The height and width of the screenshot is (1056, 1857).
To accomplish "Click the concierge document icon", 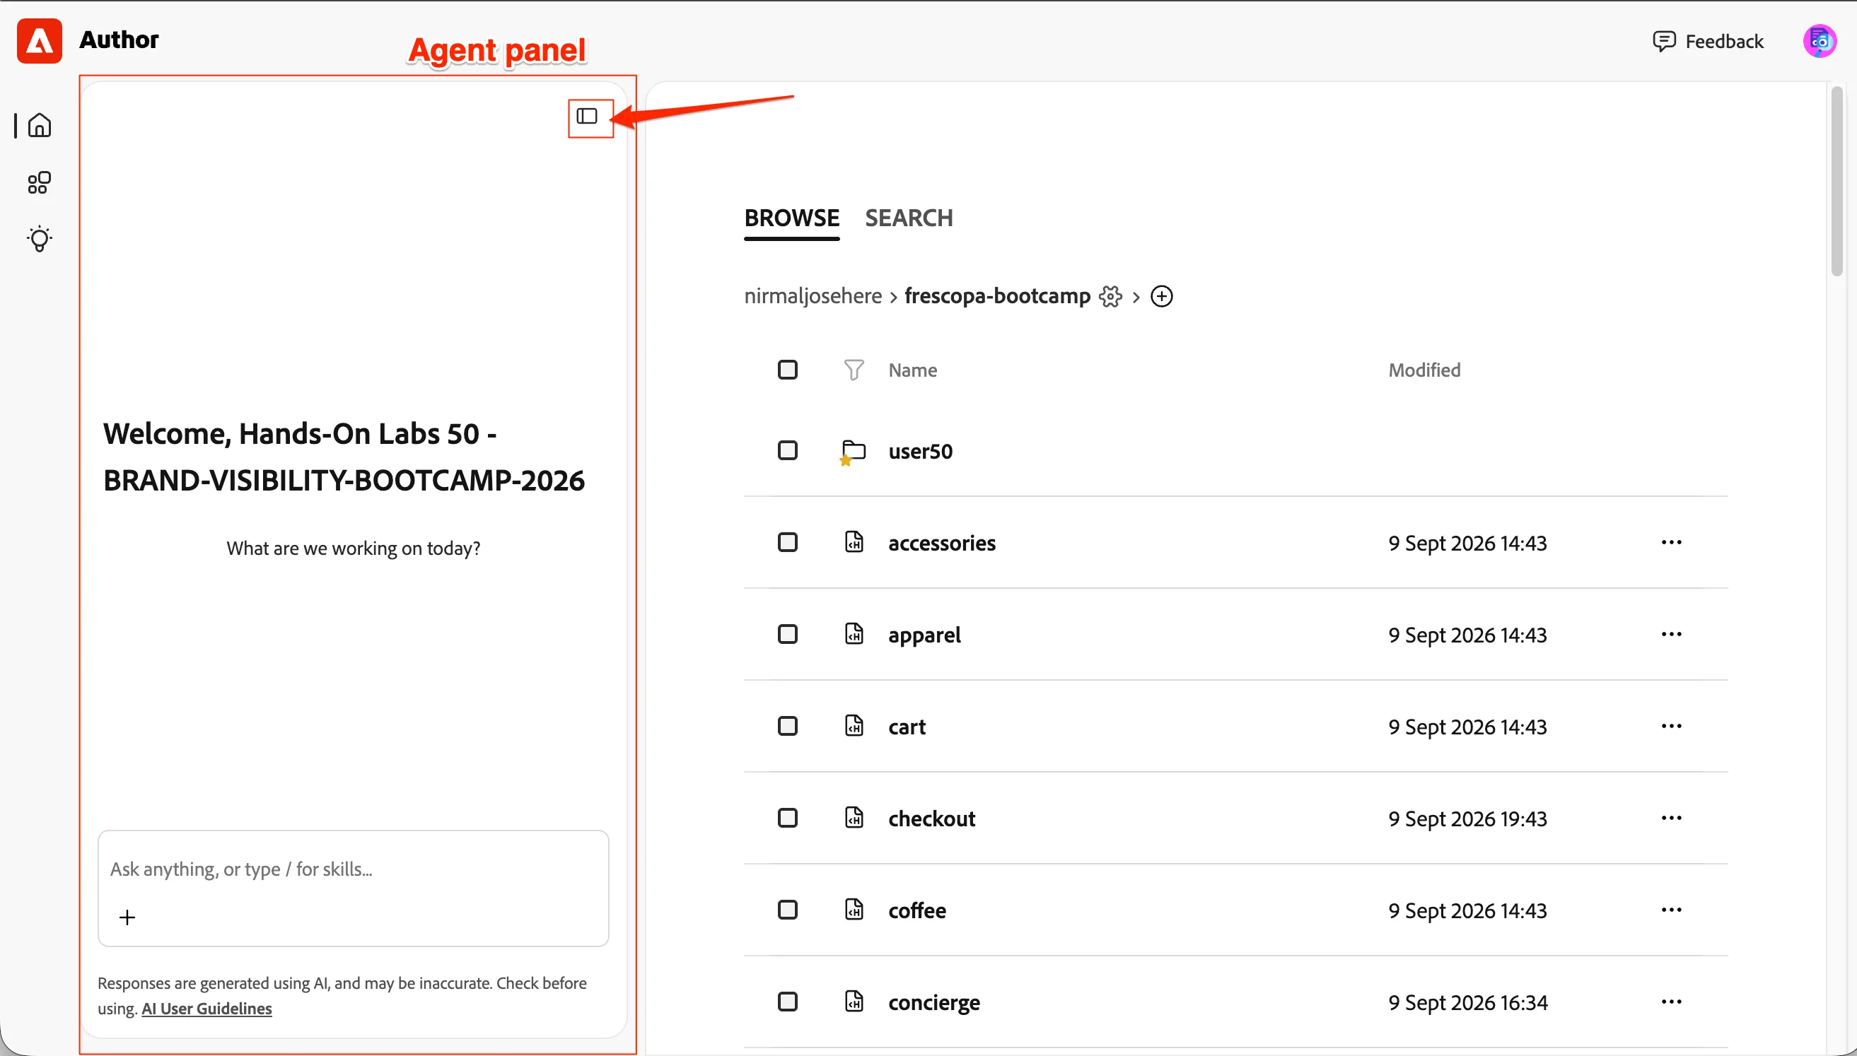I will 854,1001.
